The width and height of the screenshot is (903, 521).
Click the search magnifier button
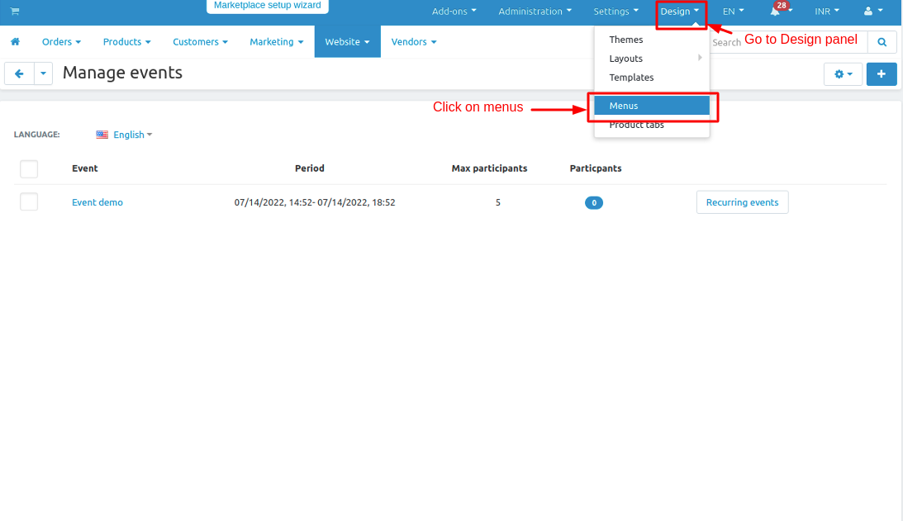pyautogui.click(x=882, y=42)
